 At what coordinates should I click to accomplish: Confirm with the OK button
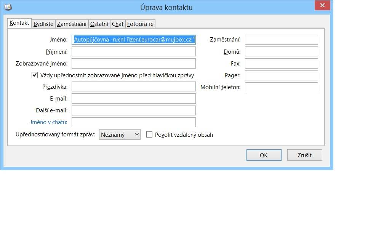point(264,155)
